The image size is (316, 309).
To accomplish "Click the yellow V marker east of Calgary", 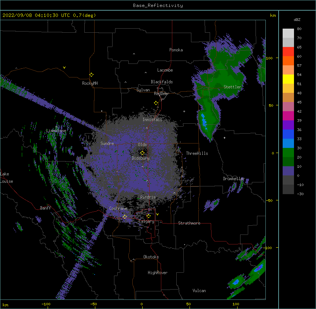I will 157,214.
